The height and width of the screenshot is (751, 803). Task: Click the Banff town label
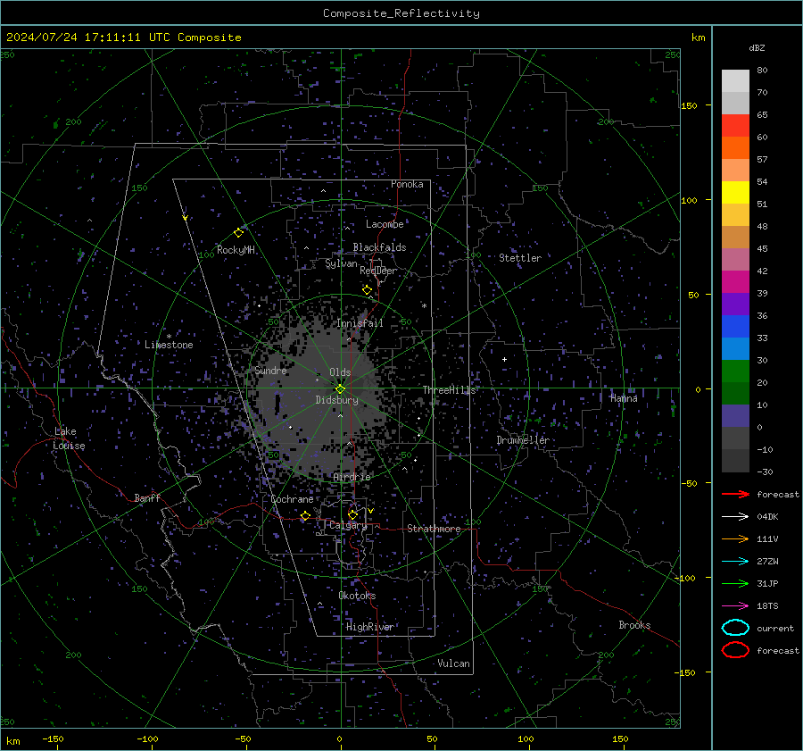click(x=147, y=498)
